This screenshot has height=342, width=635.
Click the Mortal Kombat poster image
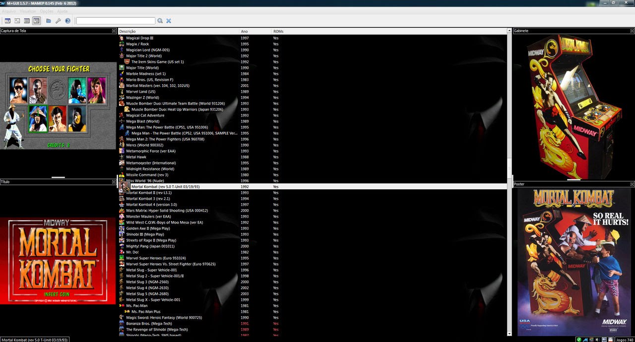click(x=573, y=262)
